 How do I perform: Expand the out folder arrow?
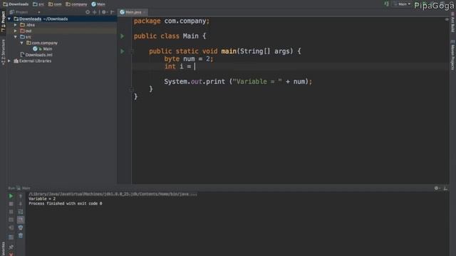tap(16, 31)
